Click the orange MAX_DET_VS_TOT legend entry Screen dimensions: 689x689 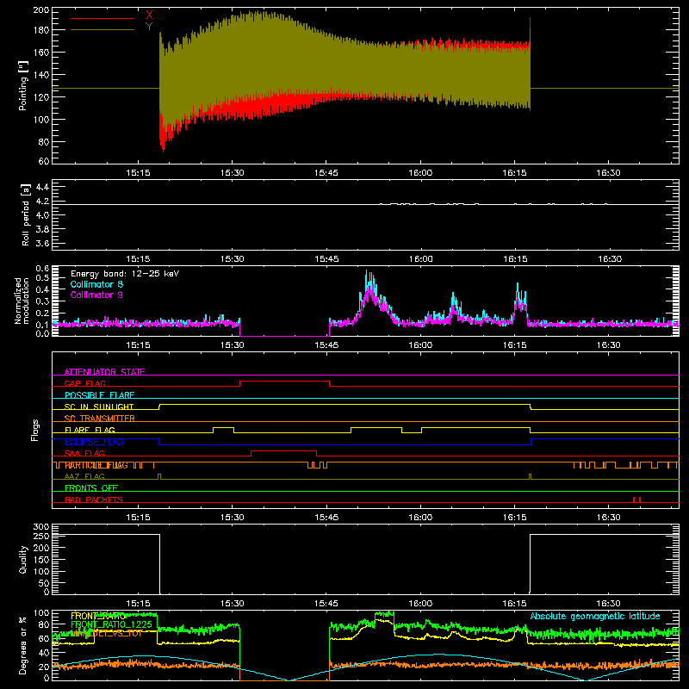[106, 633]
